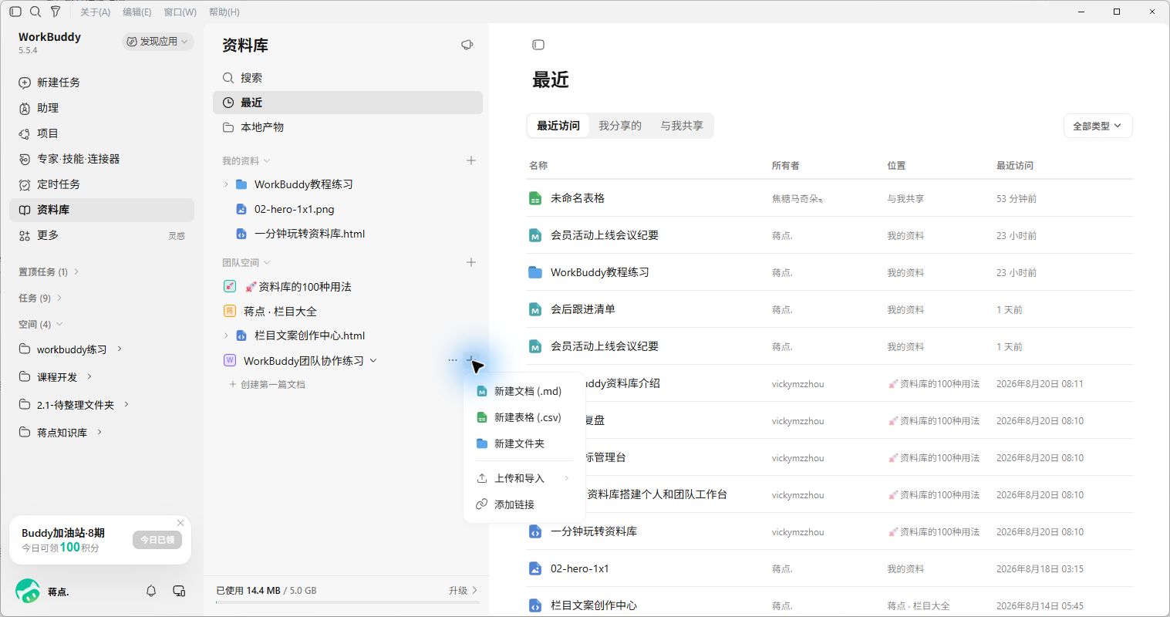Screen dimensions: 1170x617
Task: Open the three-dots menu for WorkBuddy团队协作练习
Action: pyautogui.click(x=453, y=360)
